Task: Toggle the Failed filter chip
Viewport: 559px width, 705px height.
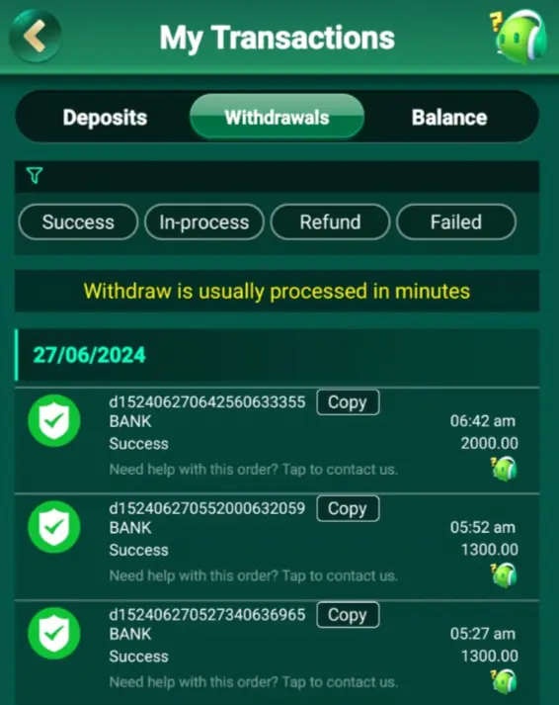Action: (x=456, y=222)
